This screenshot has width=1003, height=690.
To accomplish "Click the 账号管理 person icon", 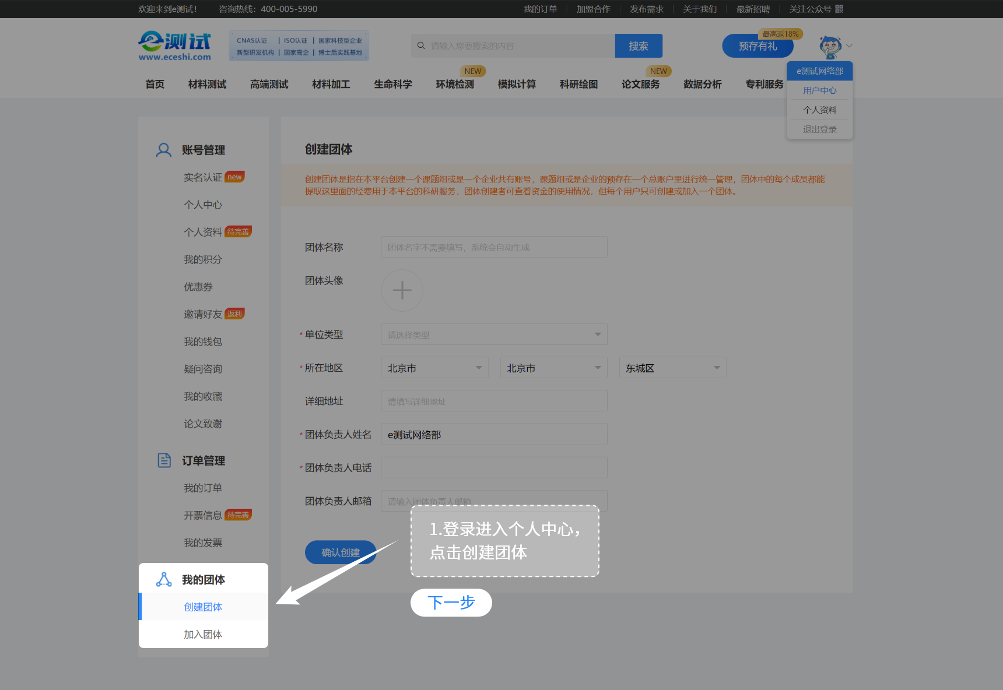I will [x=163, y=150].
